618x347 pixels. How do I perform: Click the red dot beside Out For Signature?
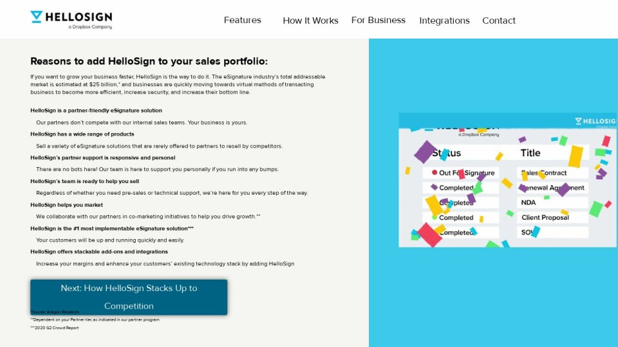[435, 173]
